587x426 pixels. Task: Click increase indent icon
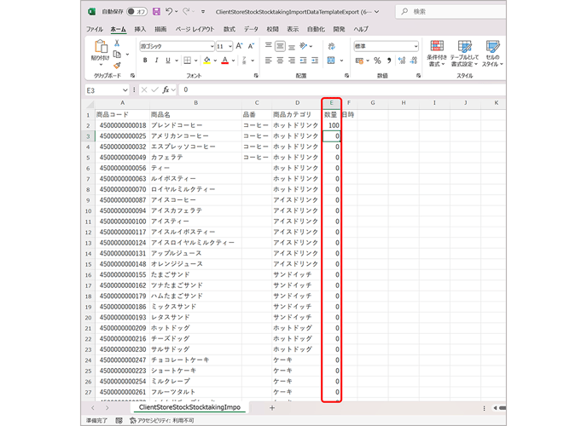pyautogui.click(x=315, y=60)
